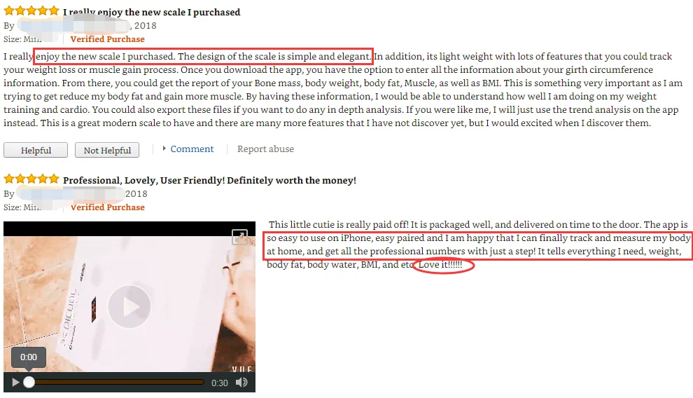Open review title 'I really enjoy the new scale'
The image size is (693, 398).
(152, 12)
